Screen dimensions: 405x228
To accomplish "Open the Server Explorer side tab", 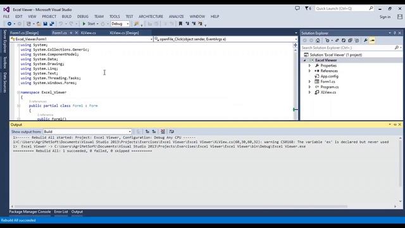I will (x=4, y=41).
